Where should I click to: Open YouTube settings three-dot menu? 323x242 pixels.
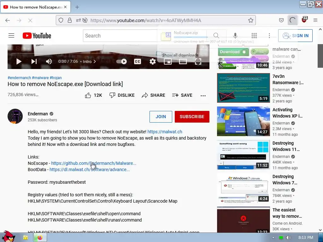coord(269,36)
